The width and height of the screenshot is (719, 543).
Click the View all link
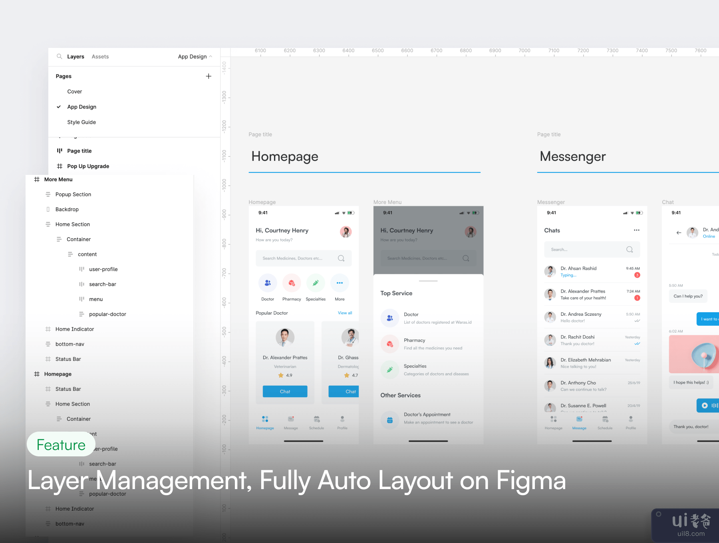click(x=345, y=313)
